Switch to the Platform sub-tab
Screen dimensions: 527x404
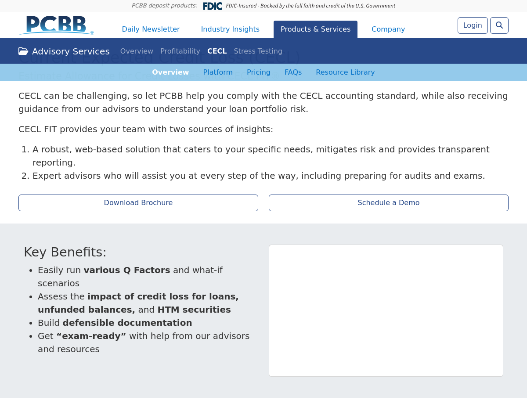(218, 72)
